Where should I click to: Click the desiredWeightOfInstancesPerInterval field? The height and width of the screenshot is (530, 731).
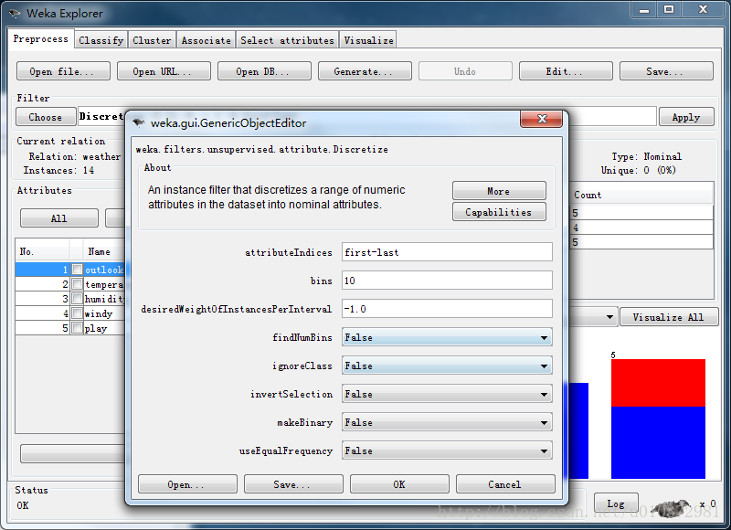[447, 309]
